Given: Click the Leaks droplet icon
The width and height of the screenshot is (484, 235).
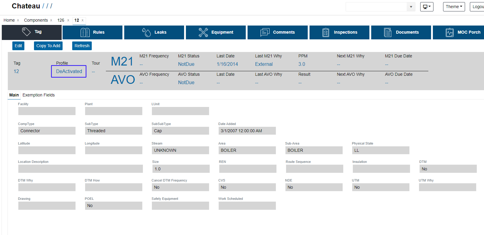Looking at the screenshot, I should pyautogui.click(x=146, y=32).
